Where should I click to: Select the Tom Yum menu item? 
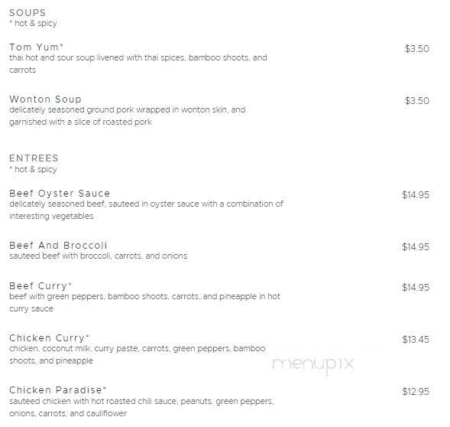[x=36, y=47]
